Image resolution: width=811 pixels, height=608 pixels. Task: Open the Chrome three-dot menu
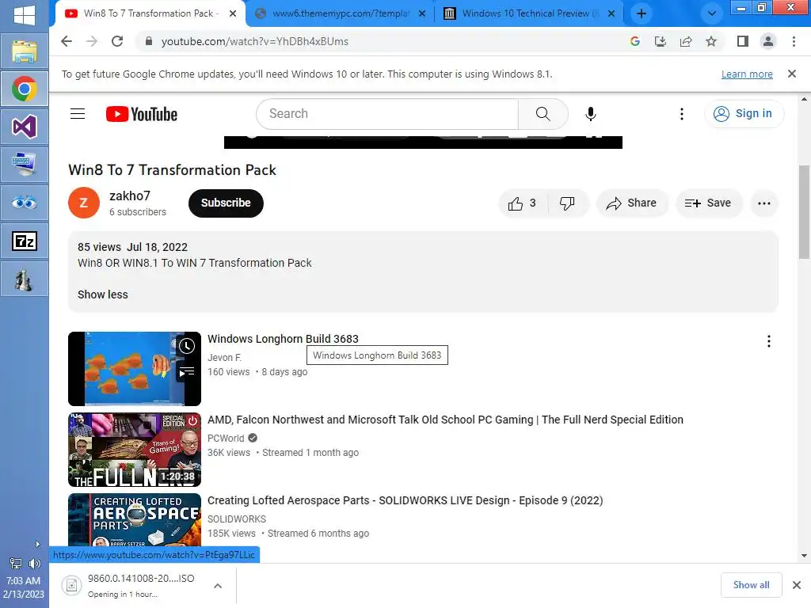pyautogui.click(x=794, y=41)
